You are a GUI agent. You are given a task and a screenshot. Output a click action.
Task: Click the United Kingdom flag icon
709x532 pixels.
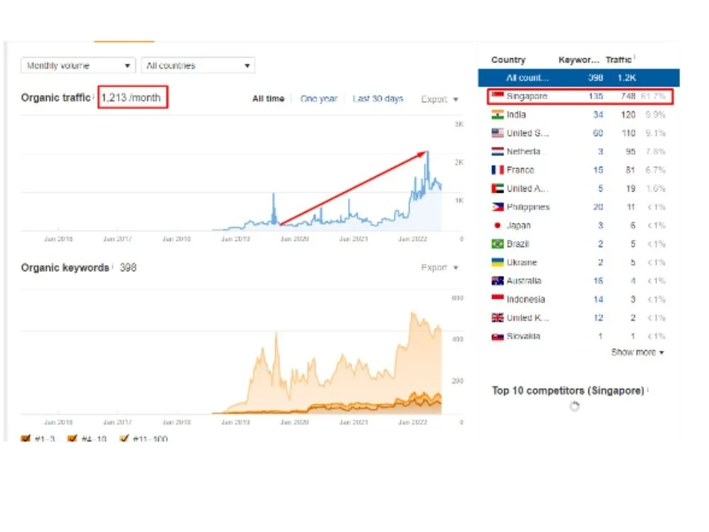[498, 318]
